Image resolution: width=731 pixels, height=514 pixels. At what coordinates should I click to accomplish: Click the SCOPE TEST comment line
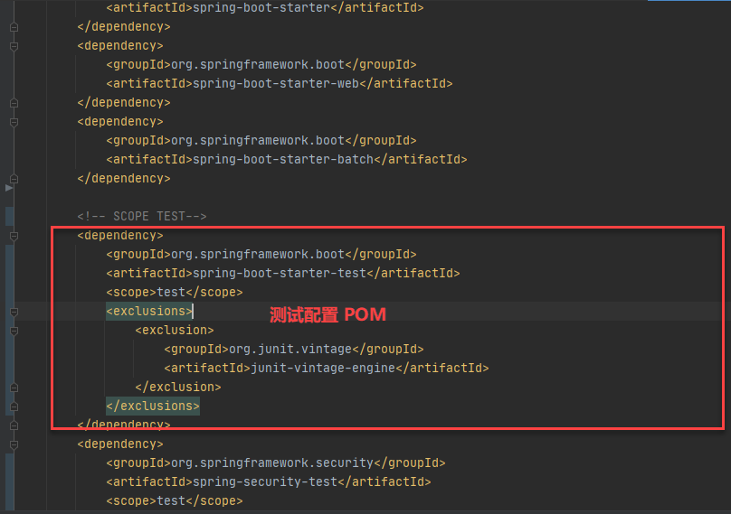pyautogui.click(x=142, y=216)
